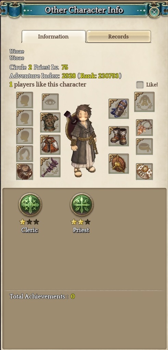Select the empty armband slot
The image size is (168, 350).
pos(144,146)
